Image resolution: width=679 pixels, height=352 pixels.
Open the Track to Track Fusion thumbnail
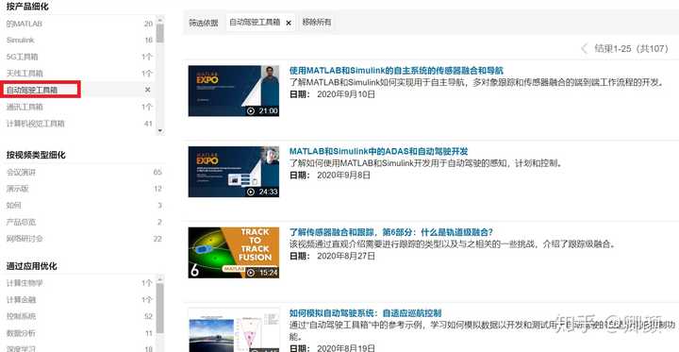(x=234, y=252)
